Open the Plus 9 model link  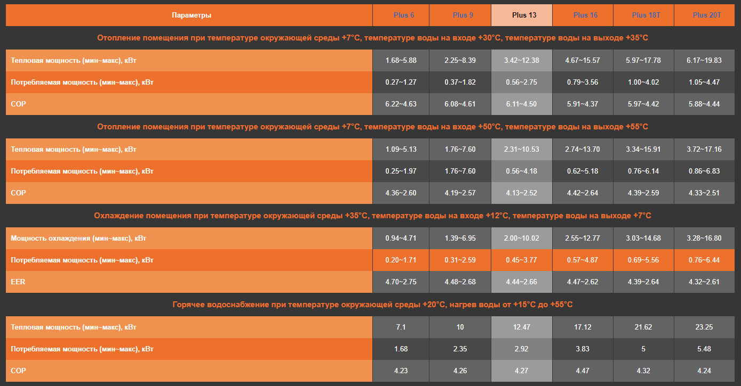coord(463,15)
